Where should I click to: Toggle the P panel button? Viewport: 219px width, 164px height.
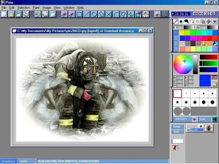tap(173, 14)
